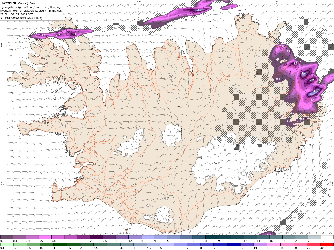
Task: Select the hot pink 20 mm rain swatch
Action: click(x=300, y=245)
